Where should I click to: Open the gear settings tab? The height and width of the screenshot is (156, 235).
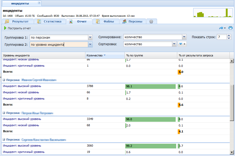pyautogui.click(x=151, y=22)
